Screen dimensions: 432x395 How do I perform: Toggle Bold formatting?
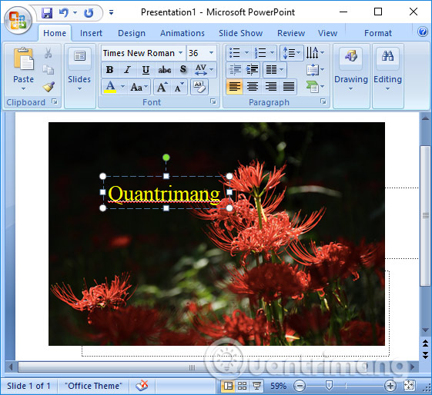click(109, 70)
